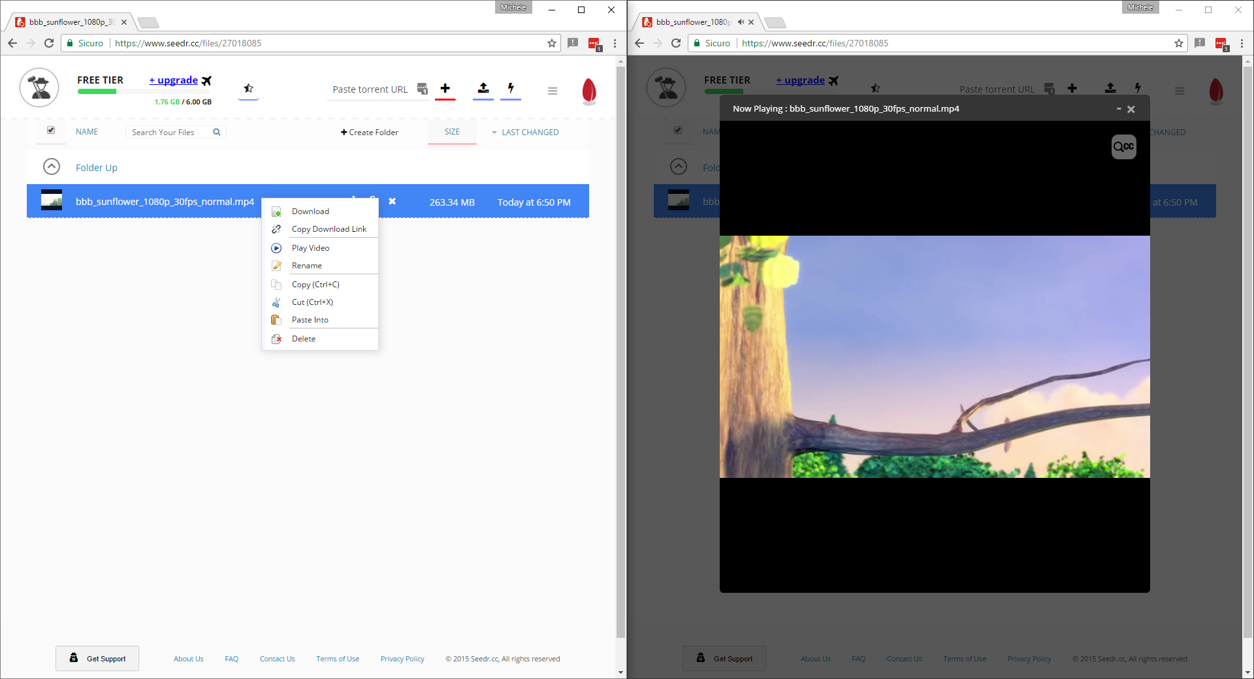Image resolution: width=1254 pixels, height=679 pixels.
Task: Click the Michele profile button in left window
Action: (x=513, y=7)
